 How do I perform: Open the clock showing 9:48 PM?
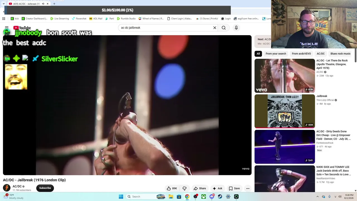349,197
